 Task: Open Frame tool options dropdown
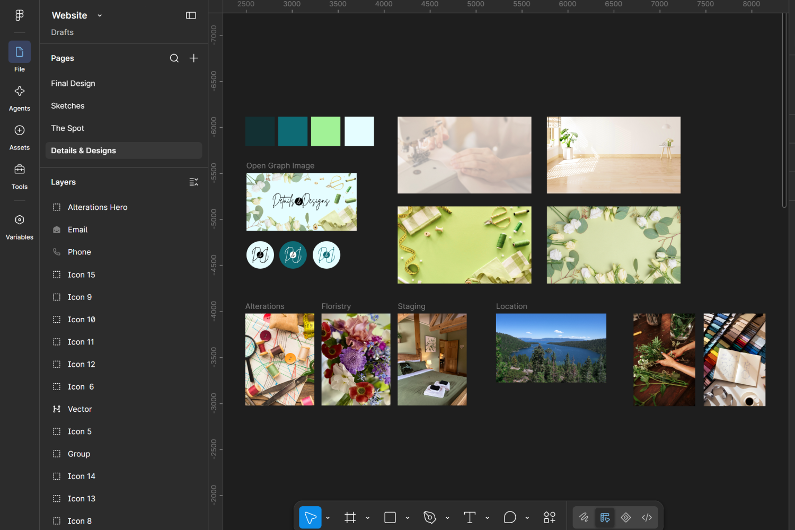(x=367, y=518)
